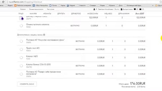Open the МАКИЯЖ category menu
The image size is (162, 91).
click(x=33, y=14)
